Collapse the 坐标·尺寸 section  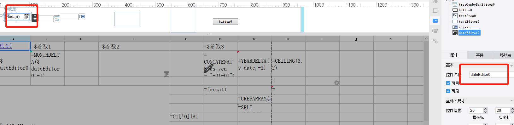point(511,101)
